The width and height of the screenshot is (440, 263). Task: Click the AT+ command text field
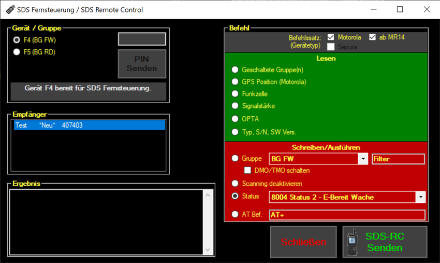pos(347,215)
